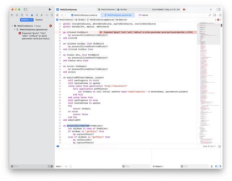Screen dimensions: 232x181
Task: Add editor on right icon
Action: (220, 15)
